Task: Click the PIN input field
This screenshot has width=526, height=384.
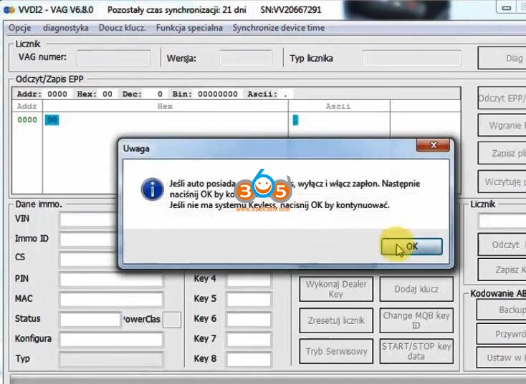Action: (111, 280)
